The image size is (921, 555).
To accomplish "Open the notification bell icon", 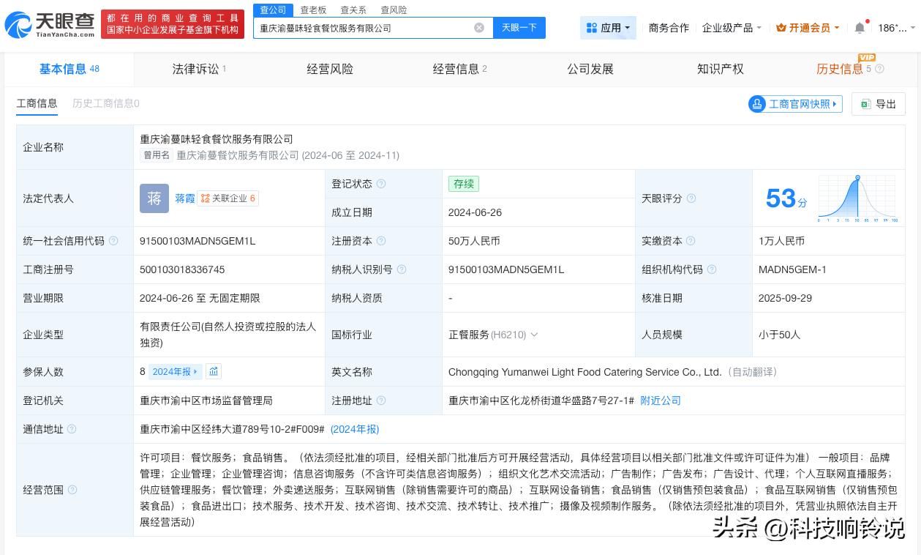I will point(860,27).
